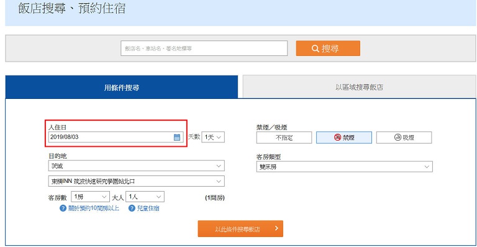Select the 禁煙 non-smoking option
Screen dimensions: 477x247
pos(344,137)
